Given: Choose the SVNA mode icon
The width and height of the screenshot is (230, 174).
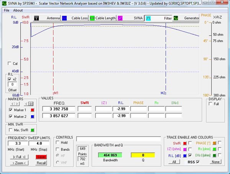Looking at the screenshot, I should (x=120, y=18).
